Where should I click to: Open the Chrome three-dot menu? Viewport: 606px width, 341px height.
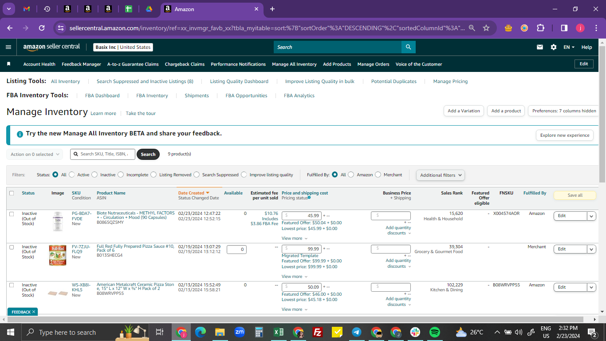[x=596, y=28]
